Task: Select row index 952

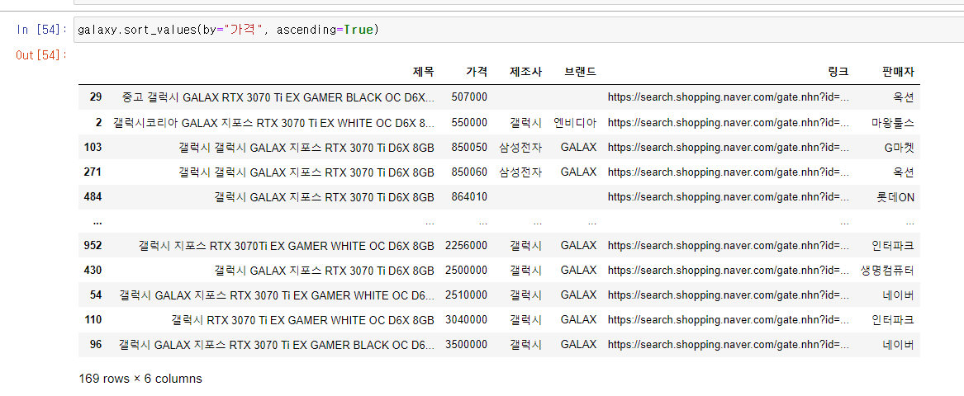Action: point(93,246)
